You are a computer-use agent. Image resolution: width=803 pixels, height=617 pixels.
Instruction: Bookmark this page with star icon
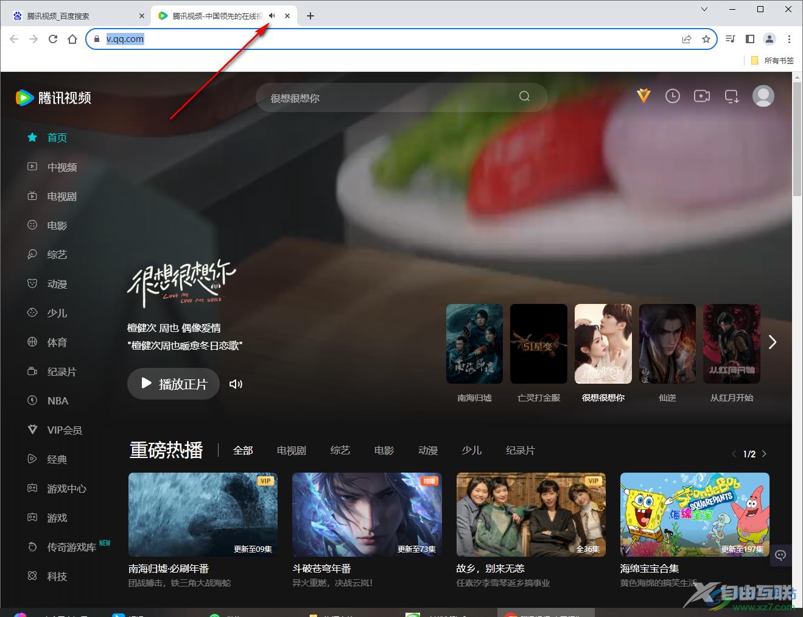[x=706, y=39]
